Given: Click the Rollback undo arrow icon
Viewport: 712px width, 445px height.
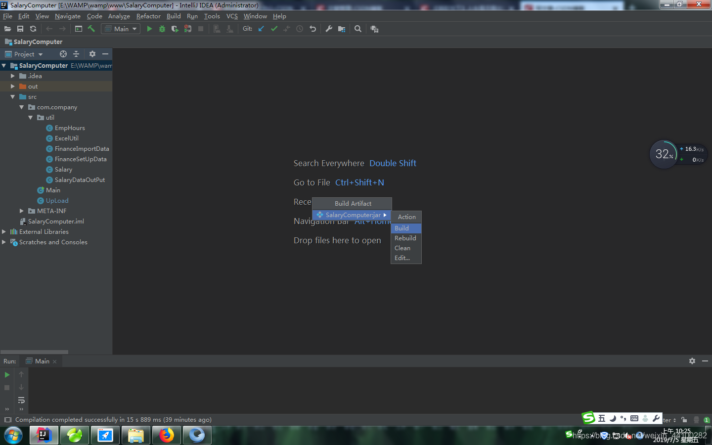Looking at the screenshot, I should tap(312, 29).
